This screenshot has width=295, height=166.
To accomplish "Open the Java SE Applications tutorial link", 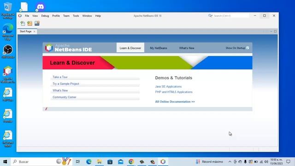I will (x=168, y=87).
